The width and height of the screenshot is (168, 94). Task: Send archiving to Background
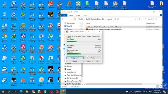tap(75, 58)
